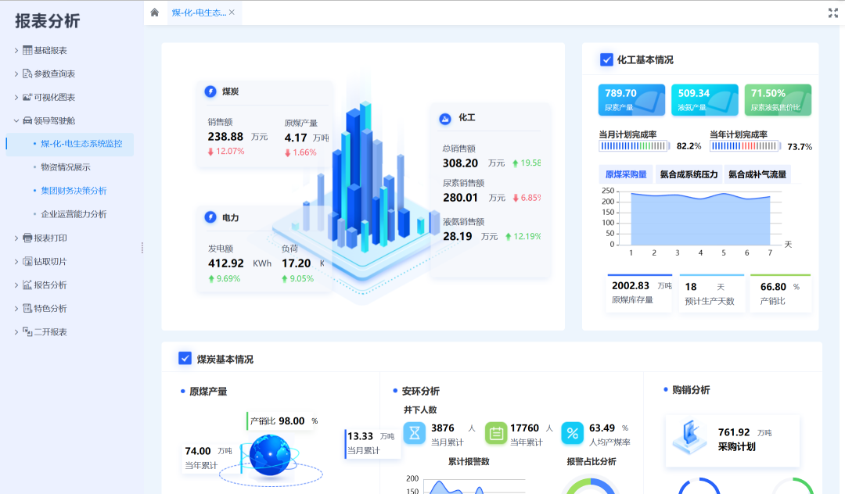Switch to the 氨合成补气流量 chart tab
The image size is (845, 494).
tap(757, 174)
